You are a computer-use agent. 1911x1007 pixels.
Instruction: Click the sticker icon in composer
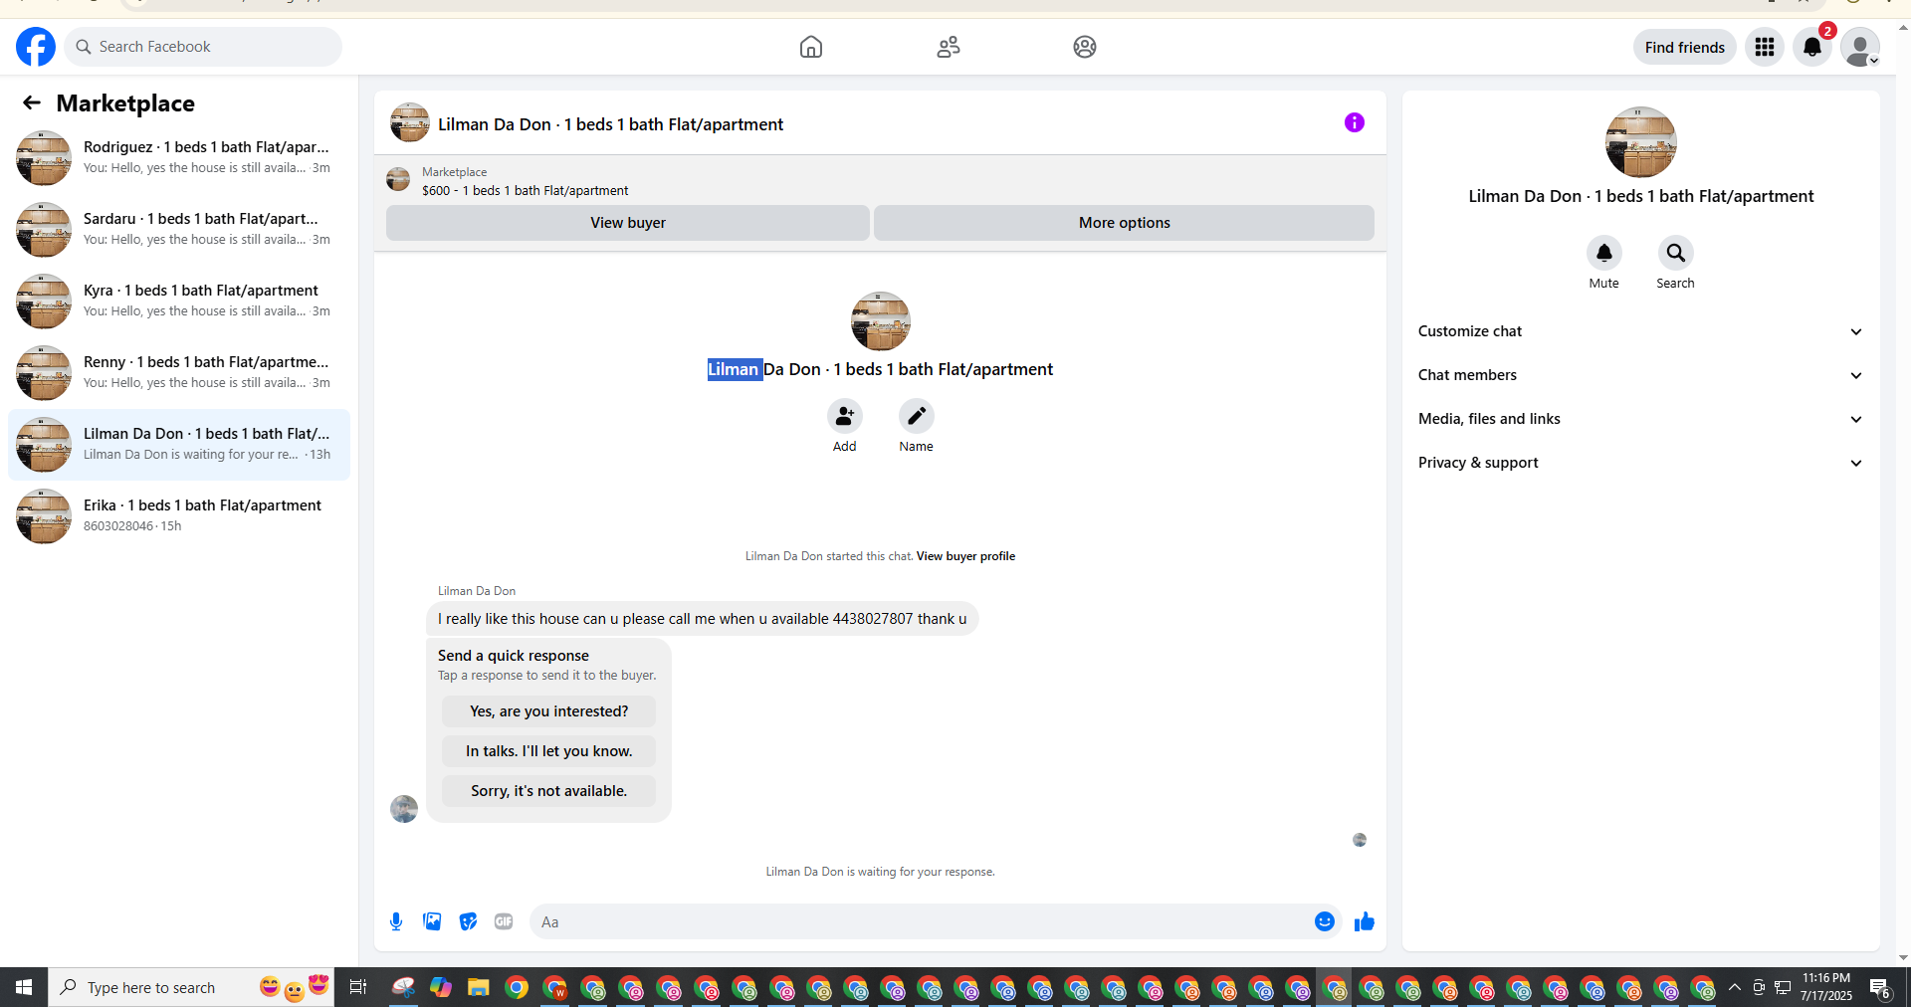[x=468, y=921]
